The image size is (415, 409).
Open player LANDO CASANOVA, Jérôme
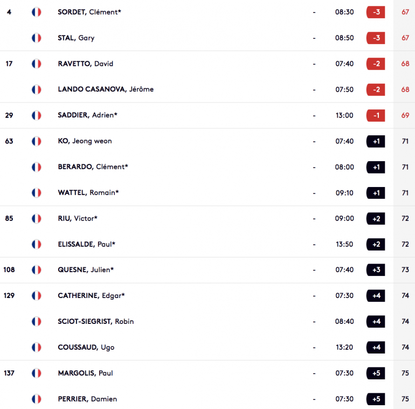pyautogui.click(x=106, y=89)
